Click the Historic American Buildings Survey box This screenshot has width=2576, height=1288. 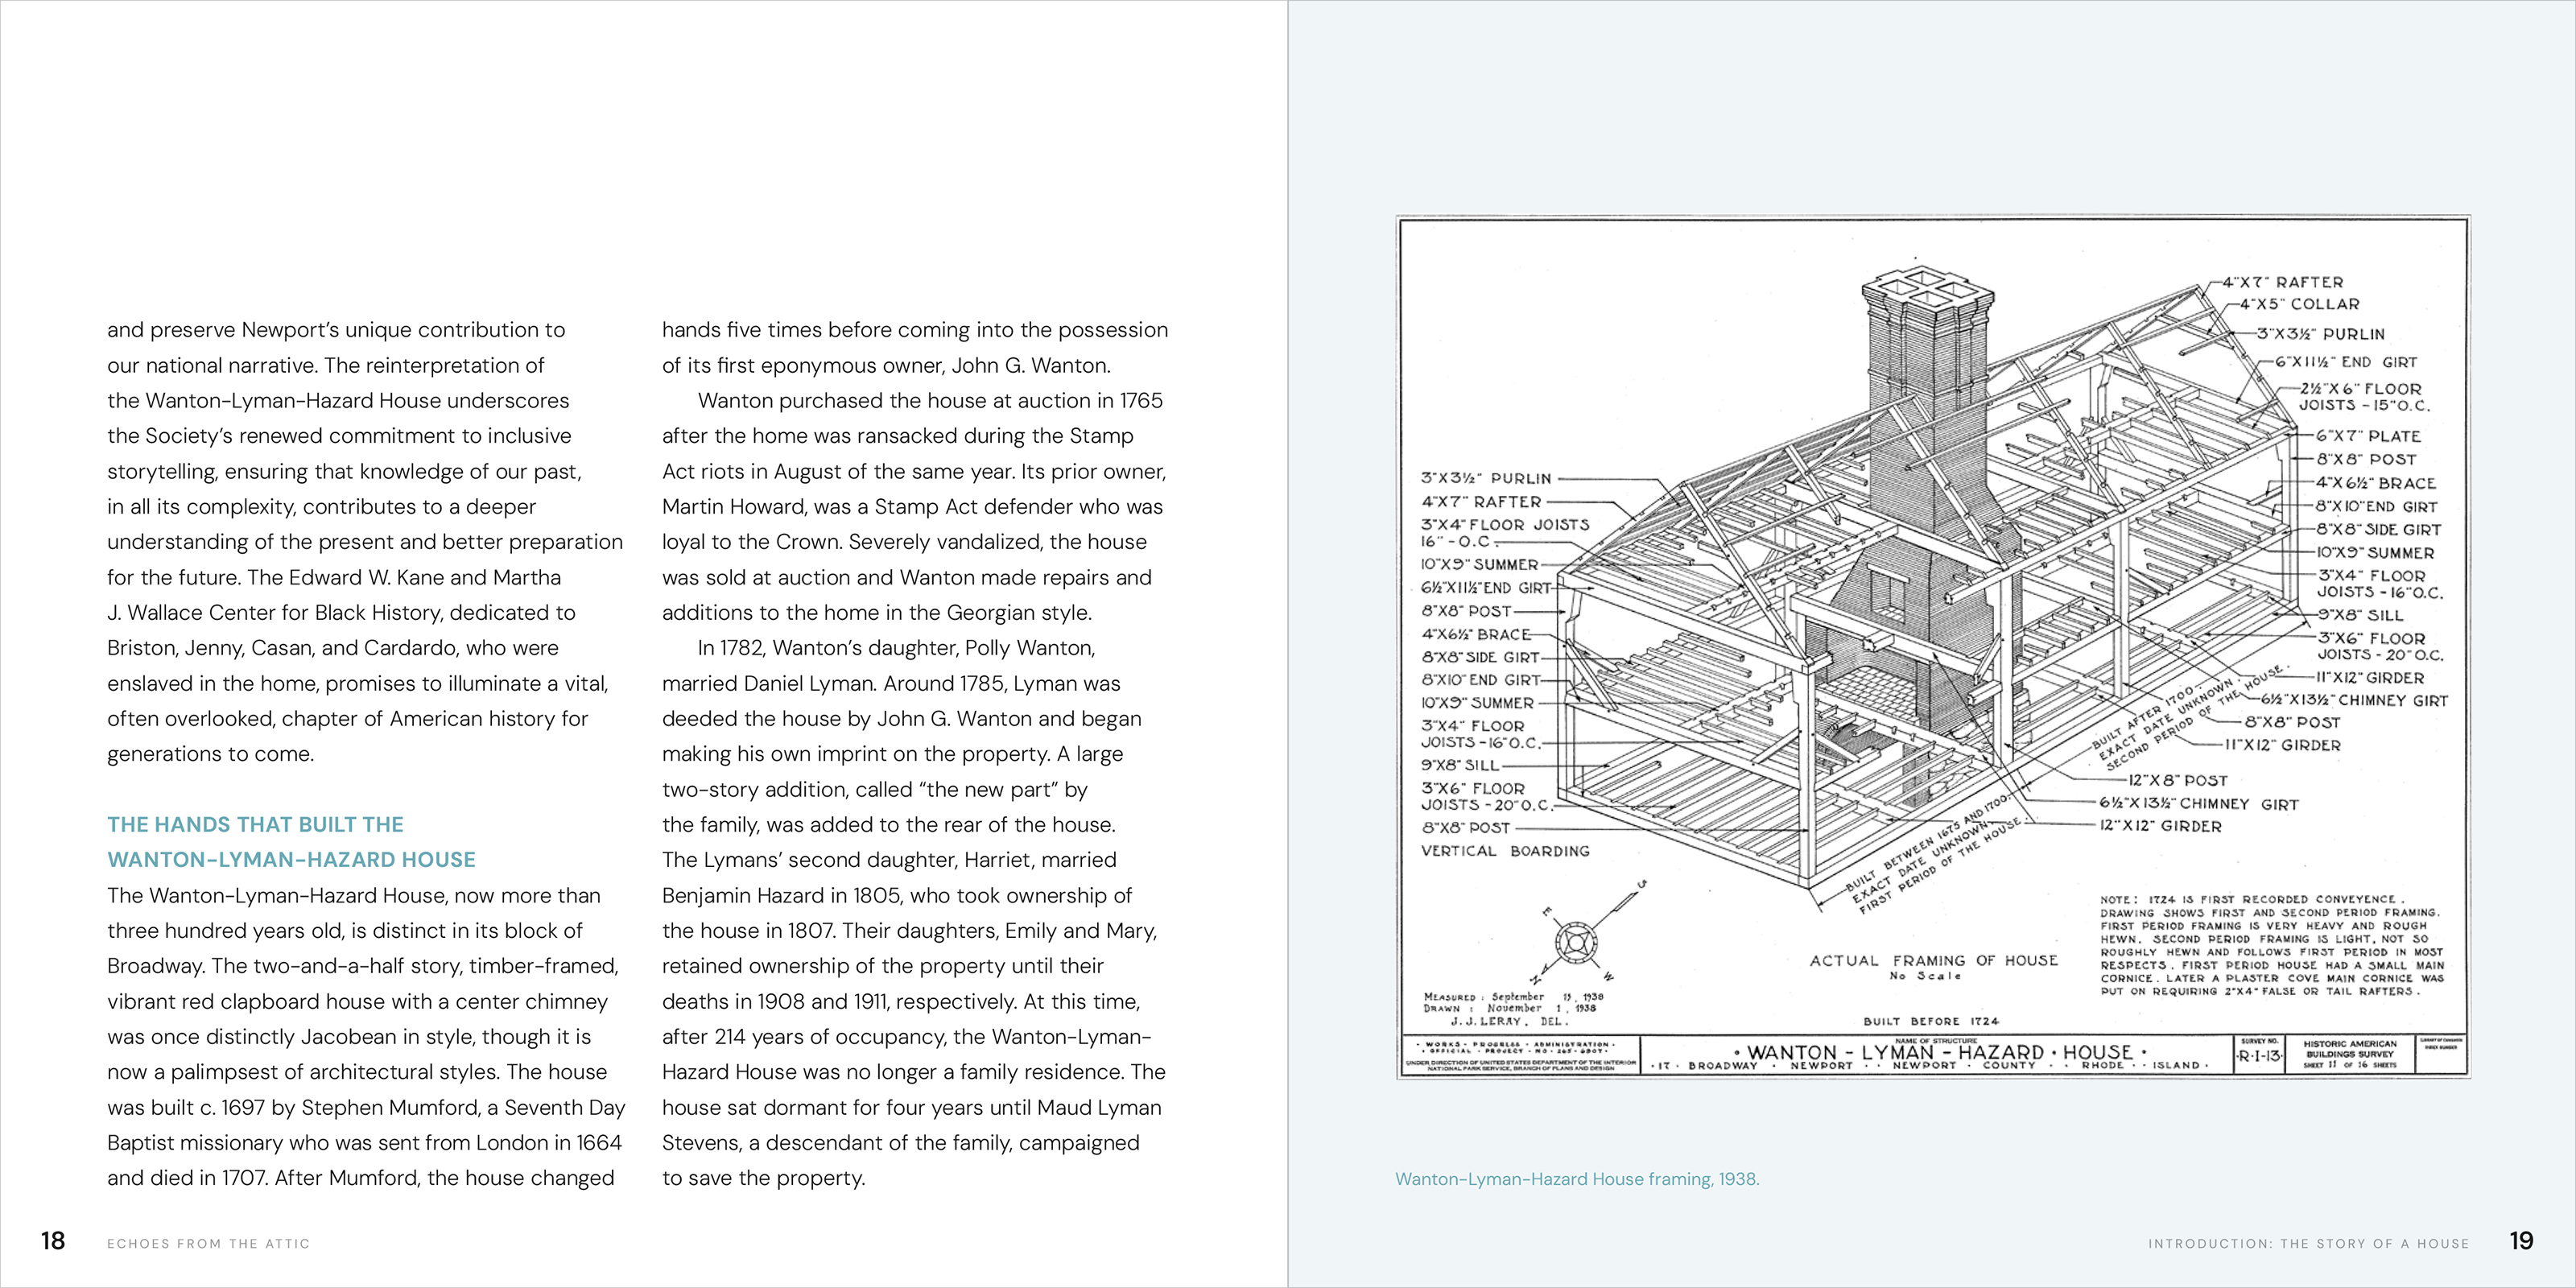pos(2350,1054)
